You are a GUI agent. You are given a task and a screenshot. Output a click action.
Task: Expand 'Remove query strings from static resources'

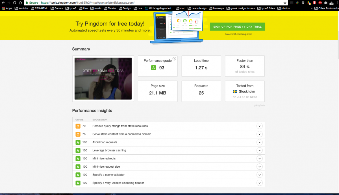259,126
